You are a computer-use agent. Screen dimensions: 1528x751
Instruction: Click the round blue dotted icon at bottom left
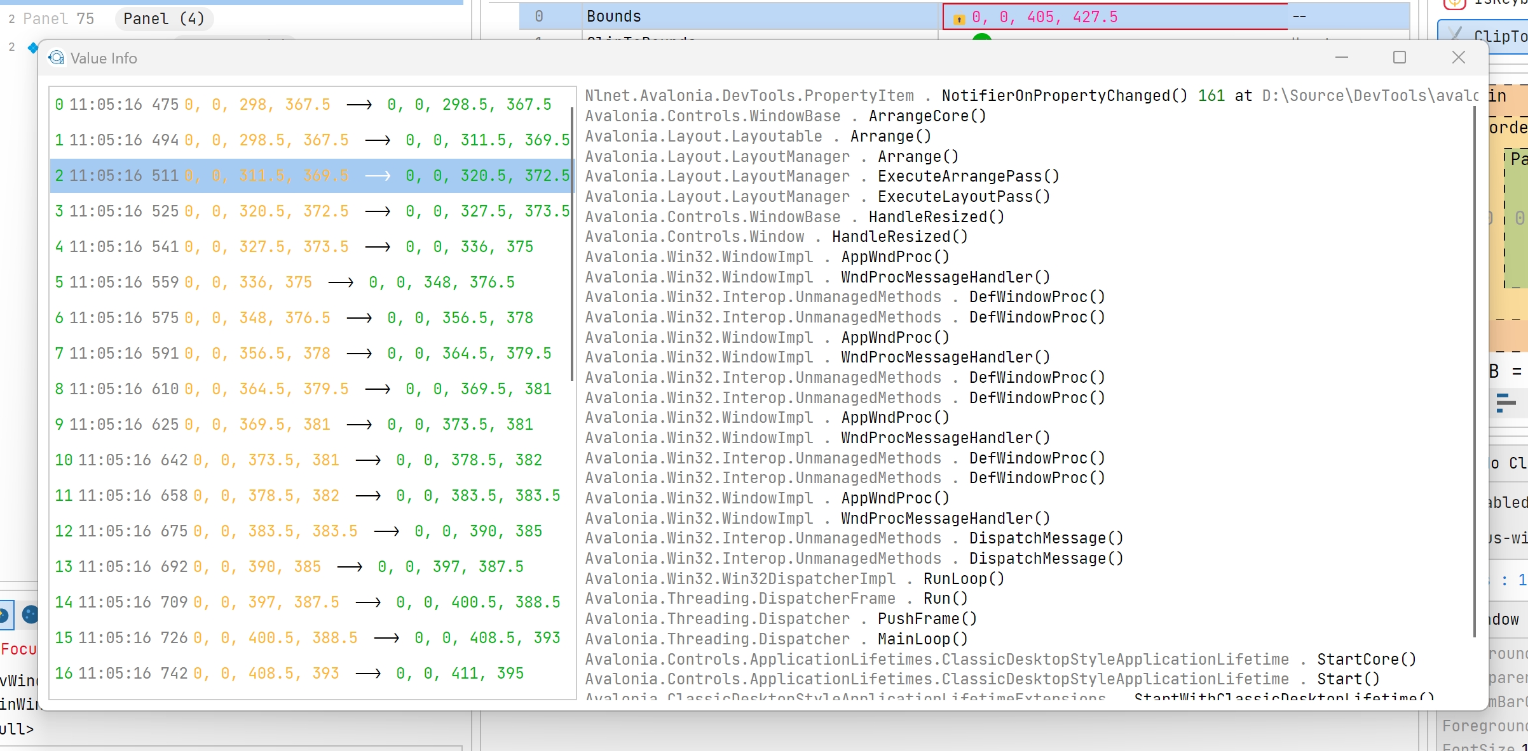30,614
